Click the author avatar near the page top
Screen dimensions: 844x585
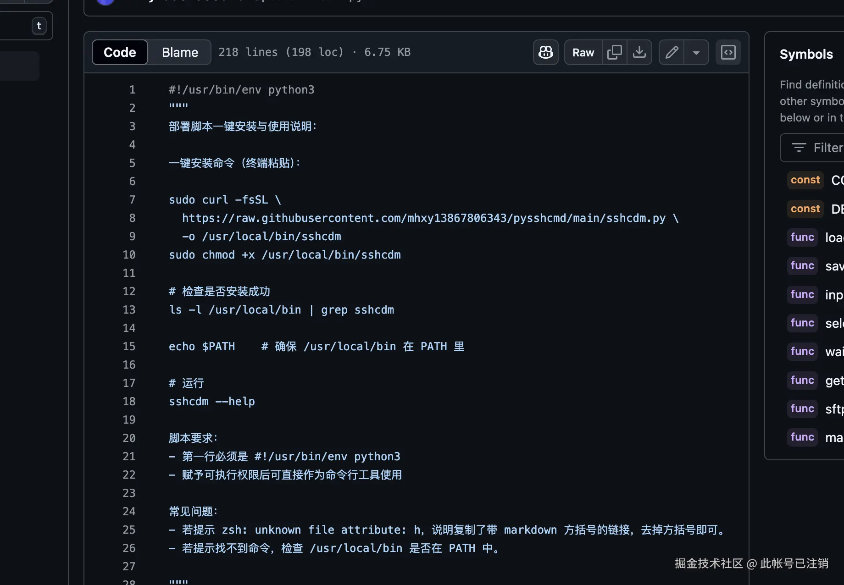[105, 2]
